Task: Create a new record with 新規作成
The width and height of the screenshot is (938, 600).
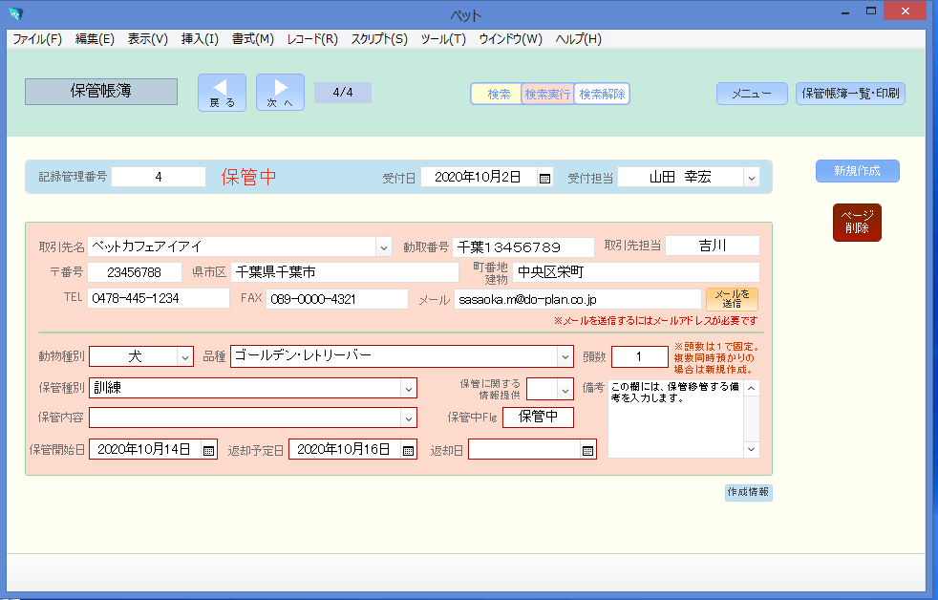Action: [857, 171]
